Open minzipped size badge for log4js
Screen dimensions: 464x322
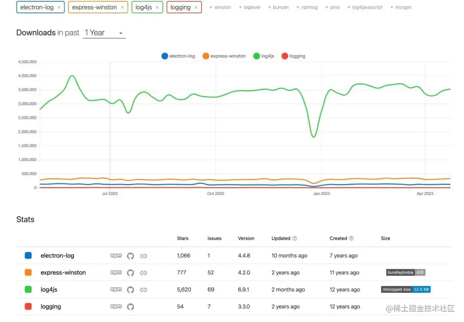tap(406, 289)
